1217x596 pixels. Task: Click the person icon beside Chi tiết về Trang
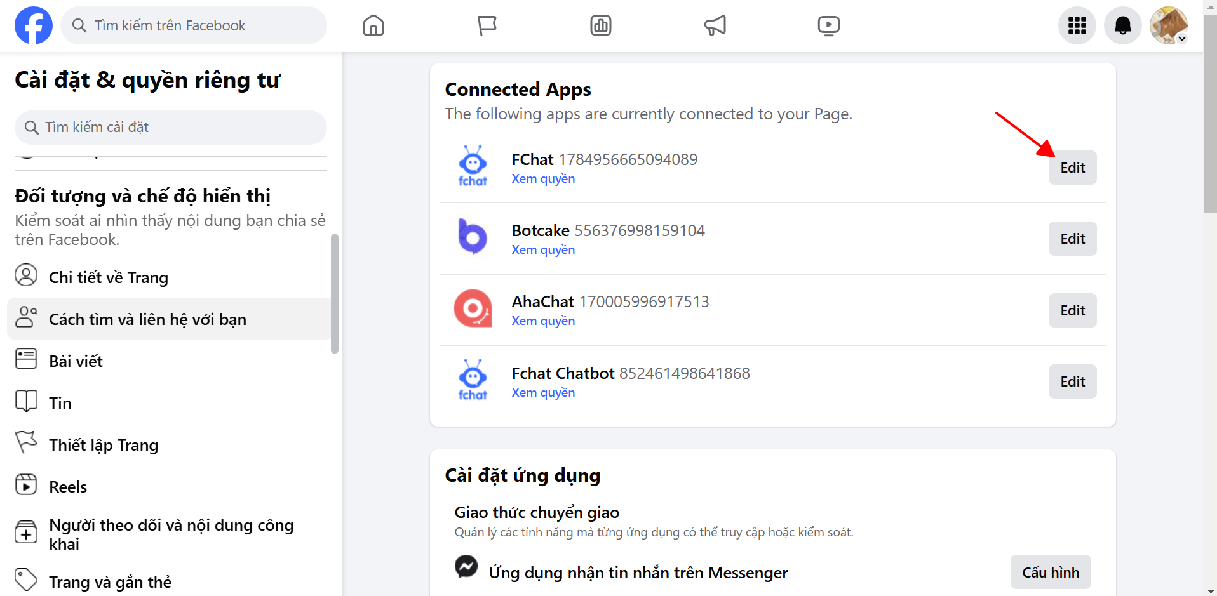pyautogui.click(x=26, y=275)
